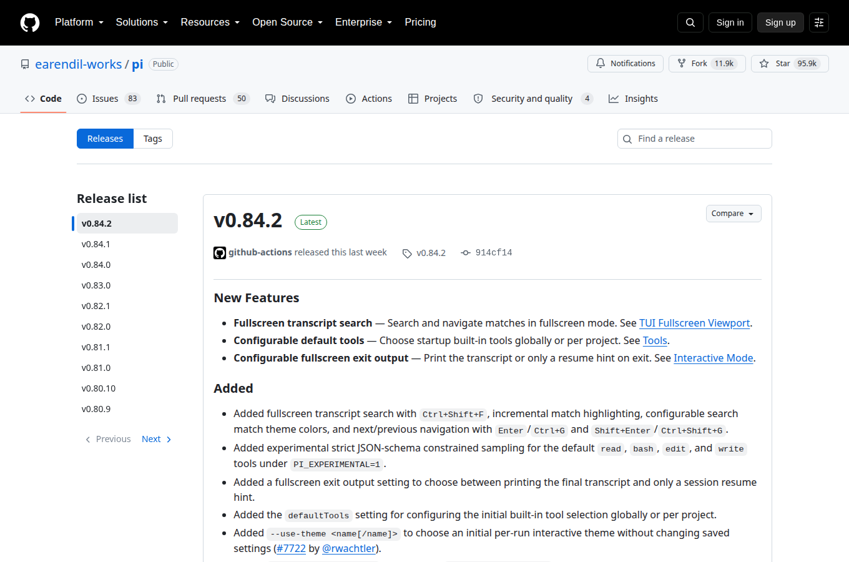
Task: Open the Compare dropdown
Action: click(734, 214)
